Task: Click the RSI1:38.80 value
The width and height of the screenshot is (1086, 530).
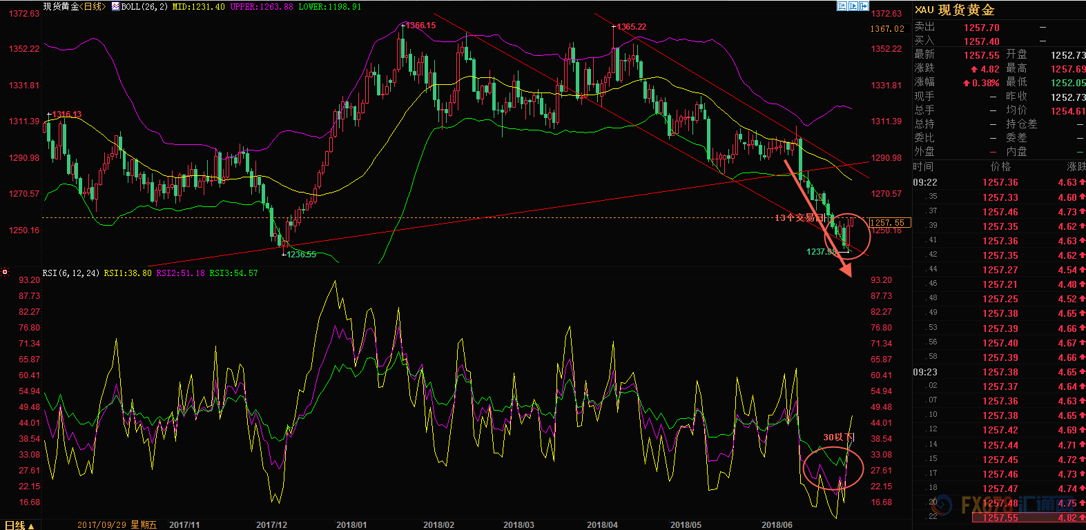Action: tap(128, 273)
